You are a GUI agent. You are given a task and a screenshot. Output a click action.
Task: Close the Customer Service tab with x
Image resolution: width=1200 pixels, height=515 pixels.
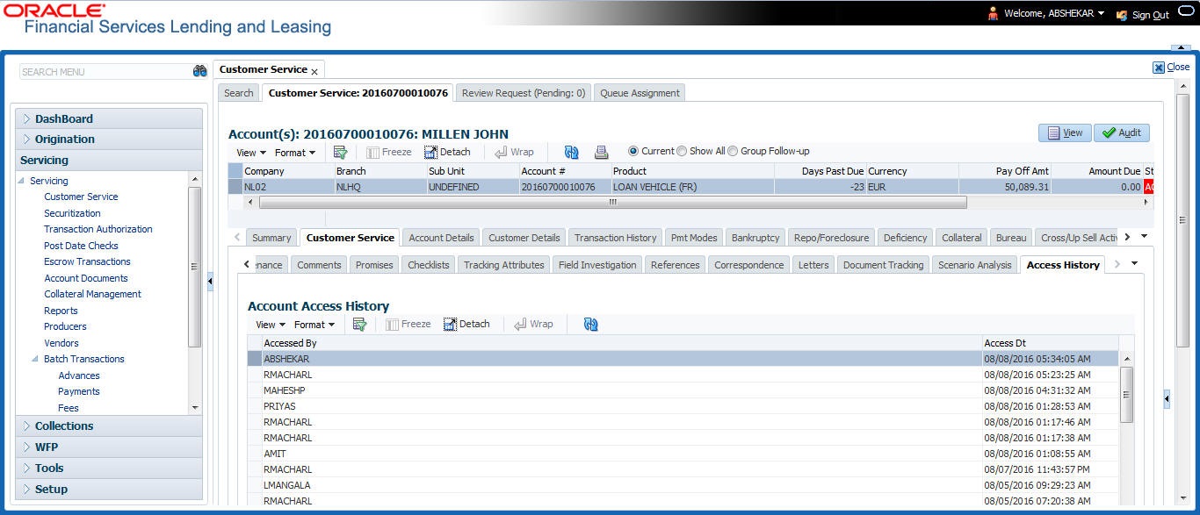[x=314, y=72]
